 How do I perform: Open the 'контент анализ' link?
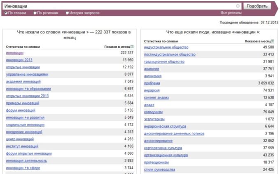point(156,98)
